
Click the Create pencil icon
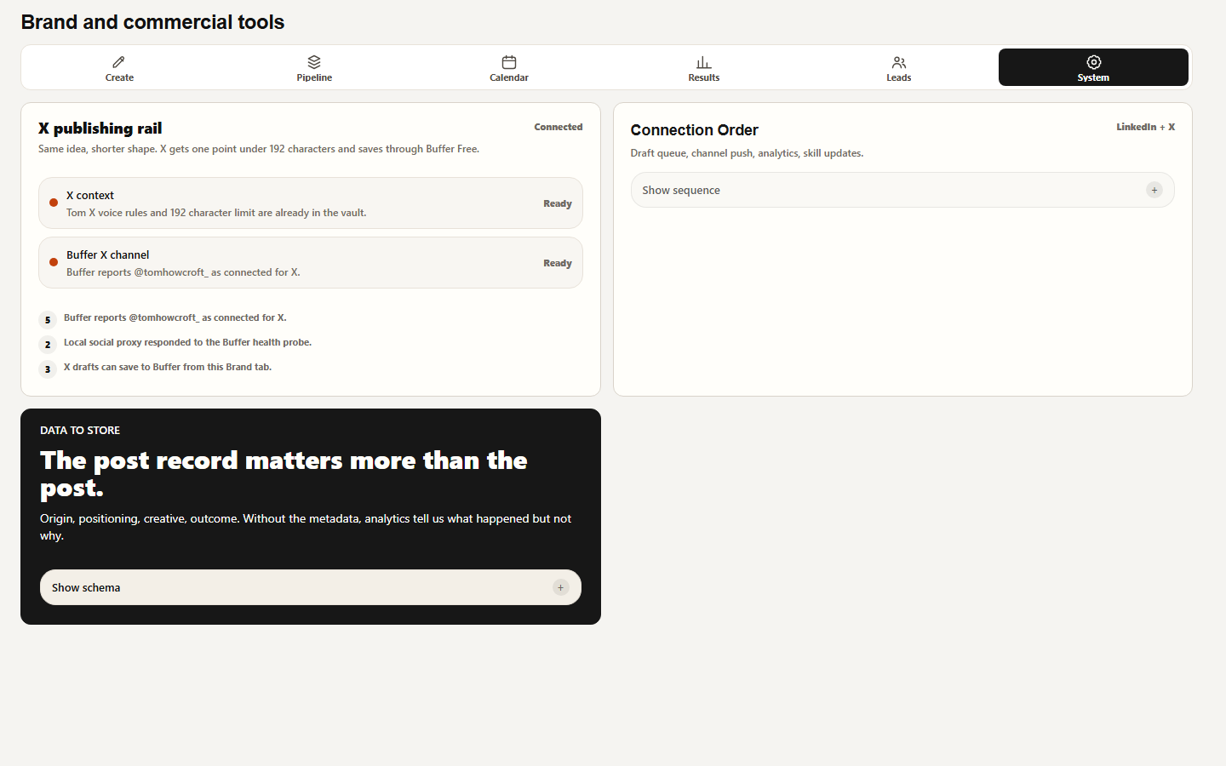(119, 62)
